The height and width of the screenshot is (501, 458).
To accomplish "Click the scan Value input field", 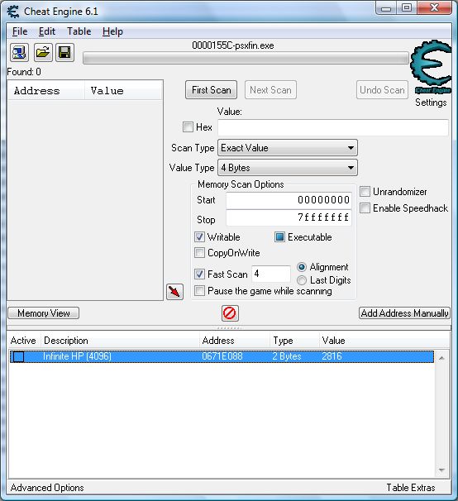I will [333, 127].
